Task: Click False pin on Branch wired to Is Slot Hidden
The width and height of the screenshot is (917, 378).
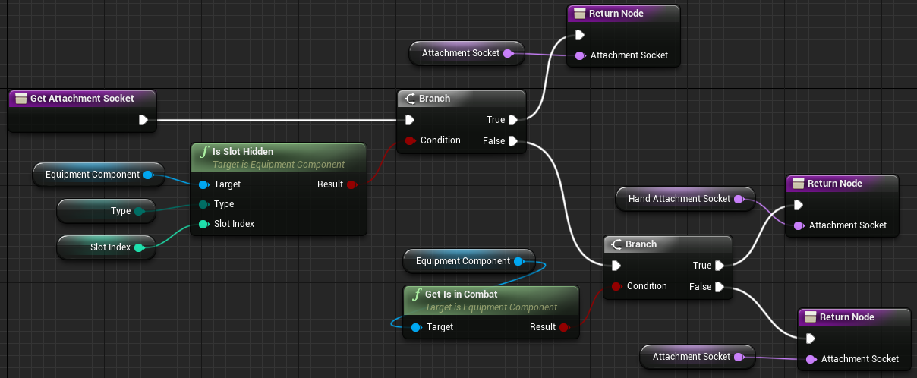Action: tap(512, 140)
